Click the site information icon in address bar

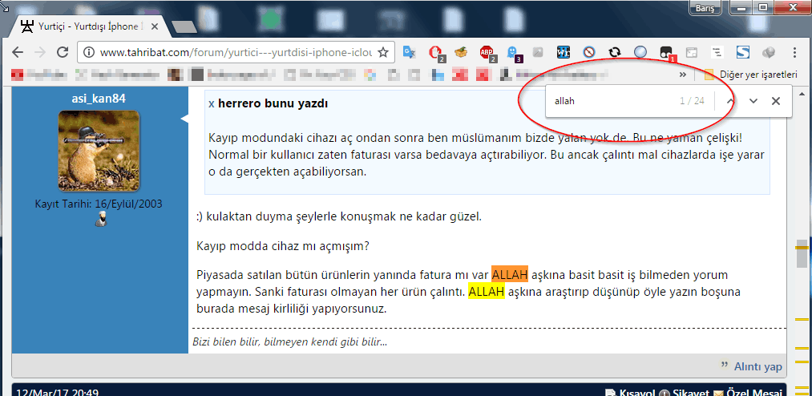tap(88, 53)
